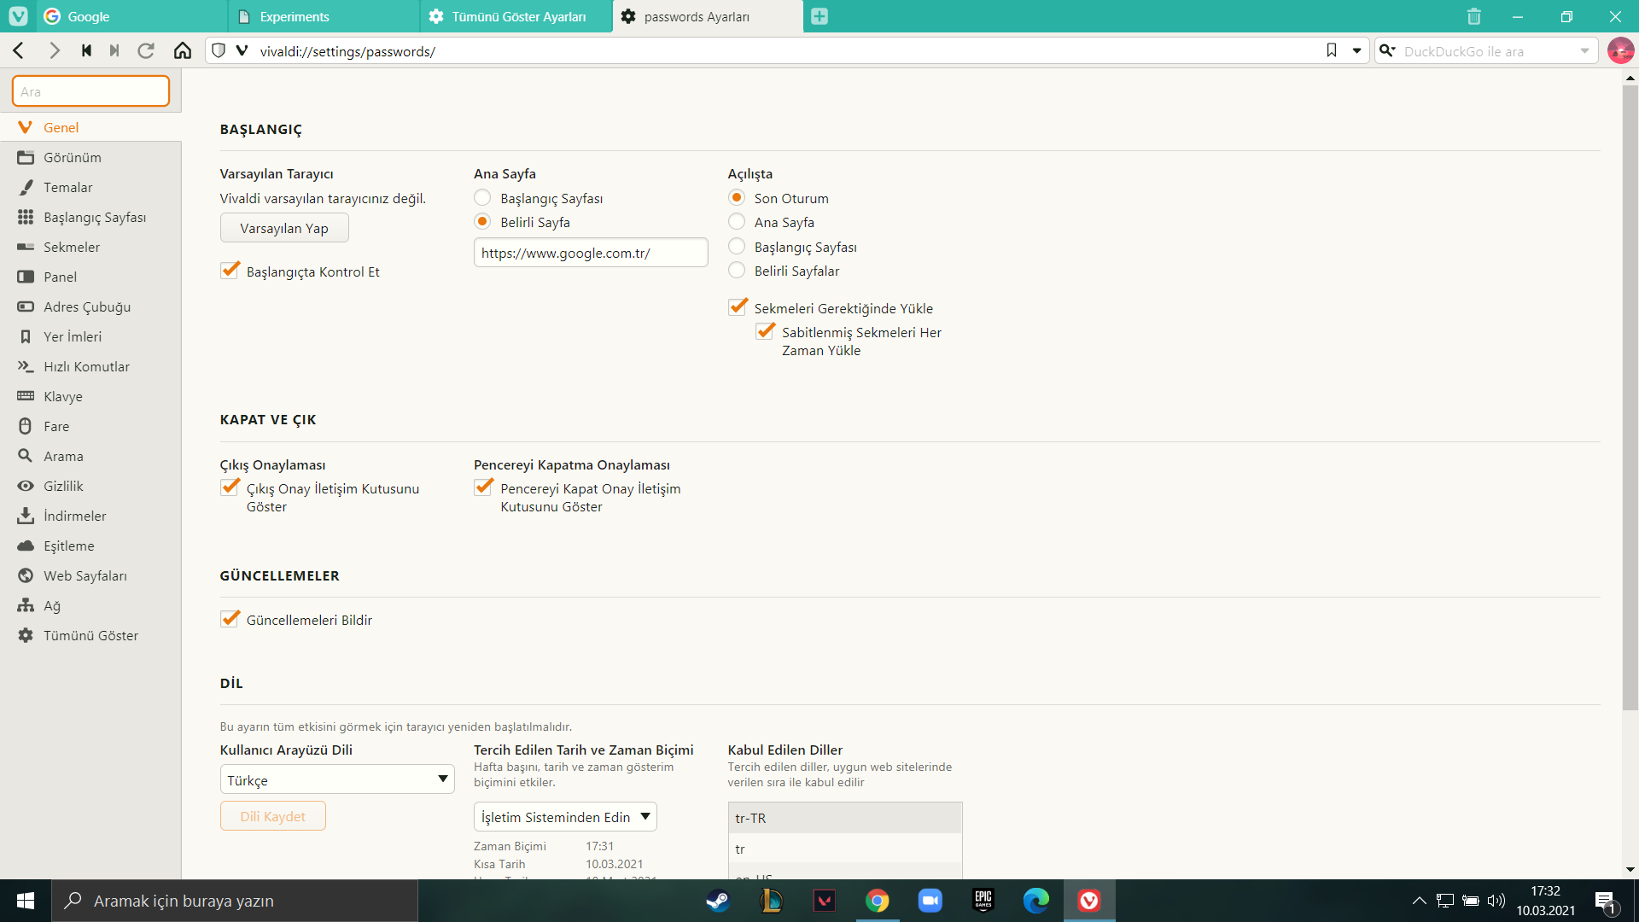Open the closed tabs trash icon
1639x922 pixels.
click(1474, 16)
